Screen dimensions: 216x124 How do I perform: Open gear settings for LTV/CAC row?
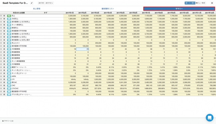point(4,89)
